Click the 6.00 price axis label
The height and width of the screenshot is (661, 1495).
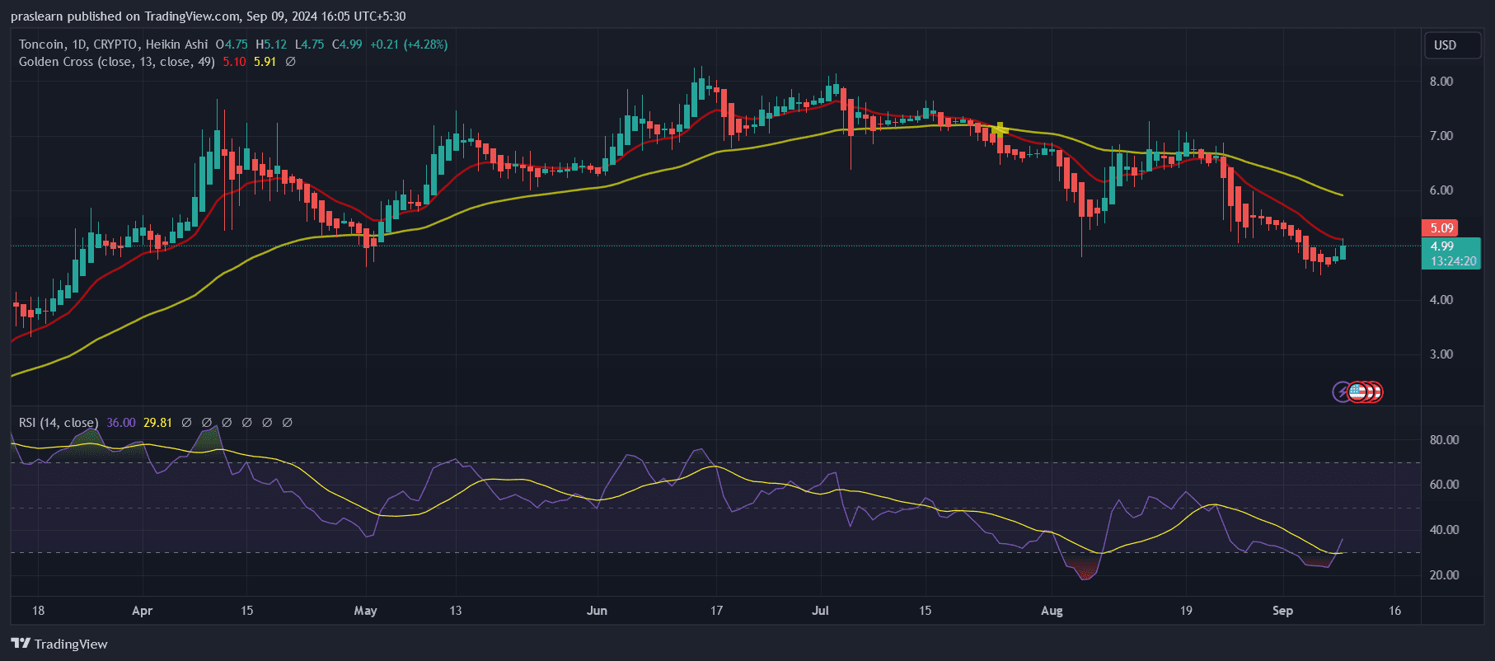(x=1441, y=190)
